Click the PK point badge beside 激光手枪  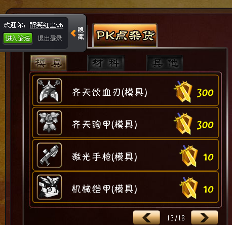(x=189, y=156)
